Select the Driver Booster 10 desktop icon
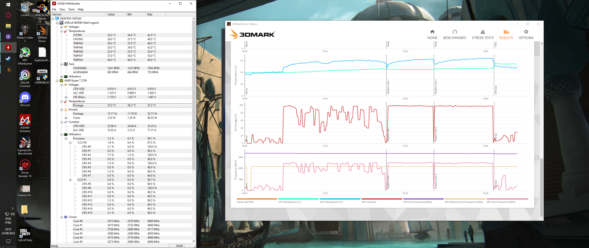This screenshot has height=248, width=589. (25, 168)
